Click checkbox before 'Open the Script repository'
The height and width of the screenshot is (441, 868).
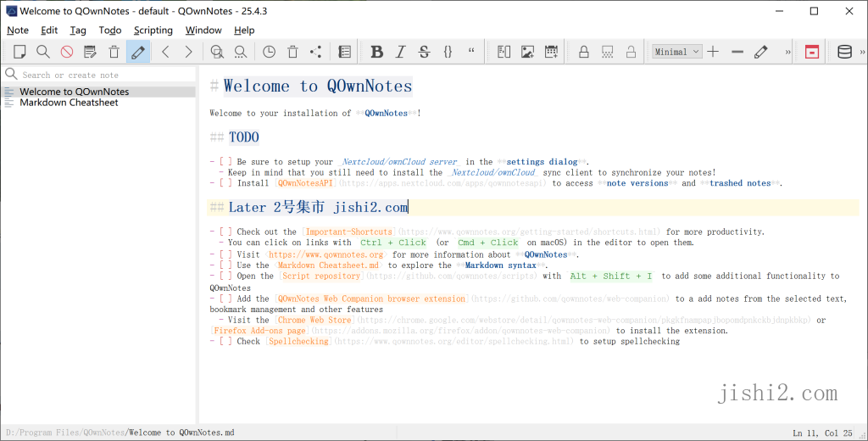tap(225, 276)
